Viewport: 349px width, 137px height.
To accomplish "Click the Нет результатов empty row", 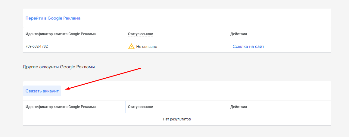I will click(x=177, y=119).
